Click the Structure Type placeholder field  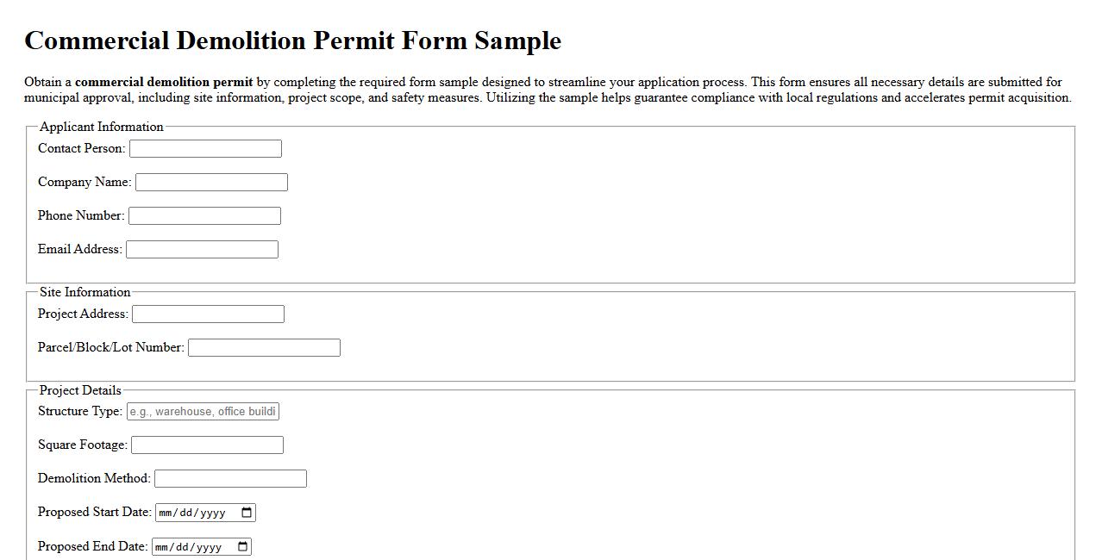click(203, 411)
